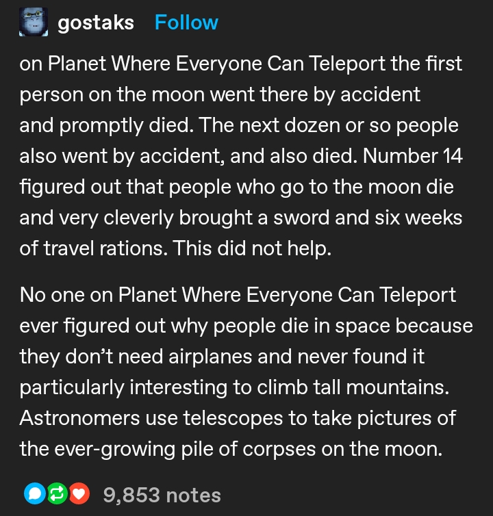Like the post with red heart icon
The image size is (493, 516).
[x=79, y=493]
